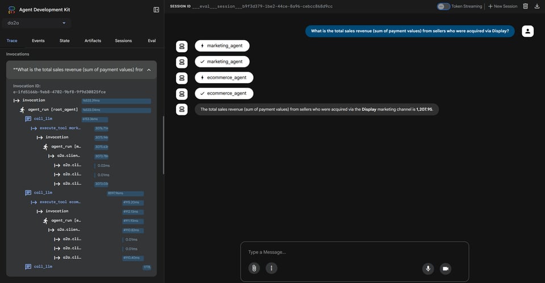Click the user avatar icon beside question
The height and width of the screenshot is (283, 545).
(x=527, y=31)
